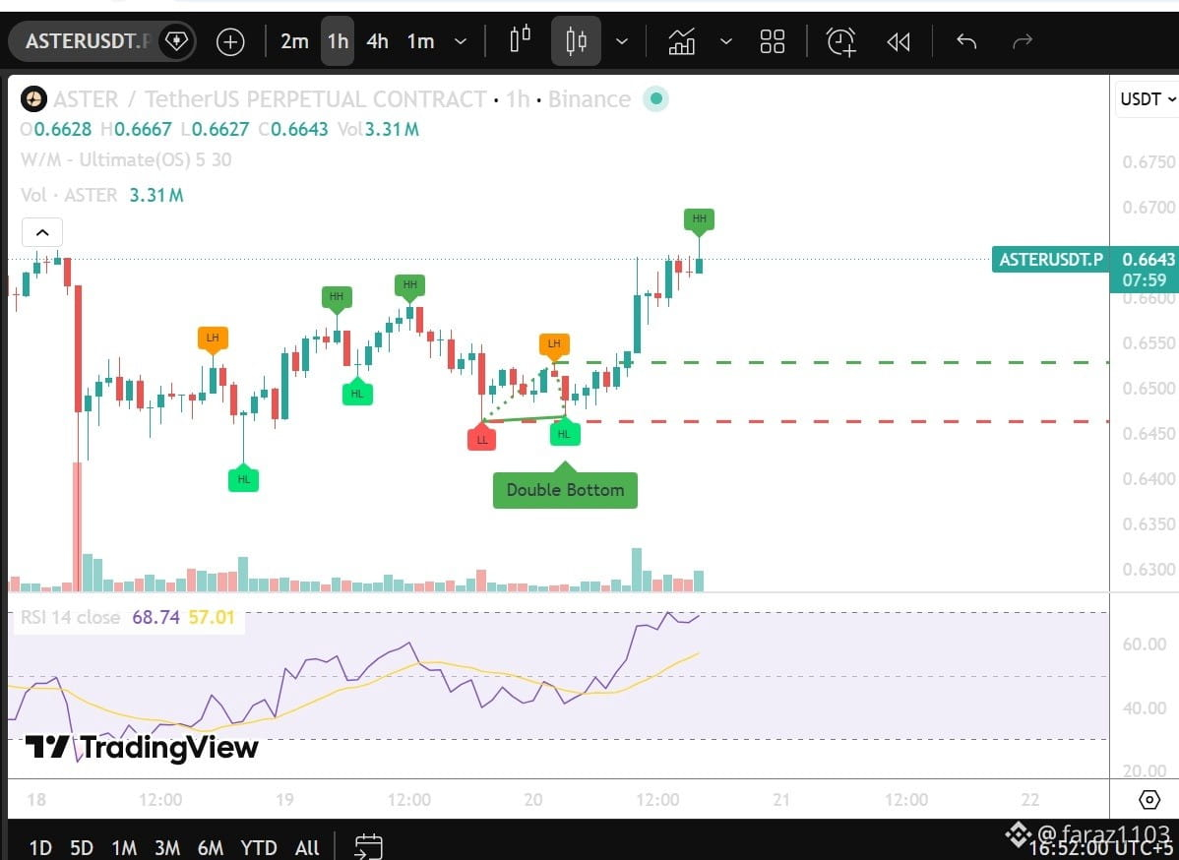Click the Double Bottom pattern label
Screen dimensions: 1179x860
(x=565, y=490)
